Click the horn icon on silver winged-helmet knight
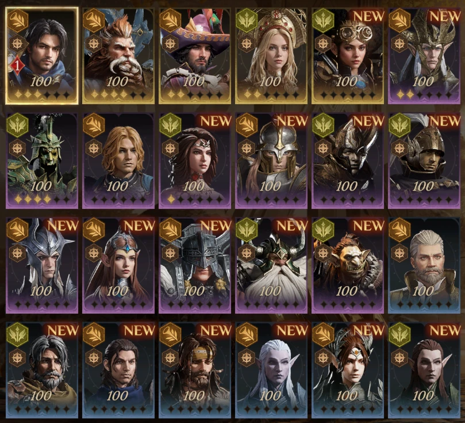Screen dimensions: 465x423 (x=247, y=125)
